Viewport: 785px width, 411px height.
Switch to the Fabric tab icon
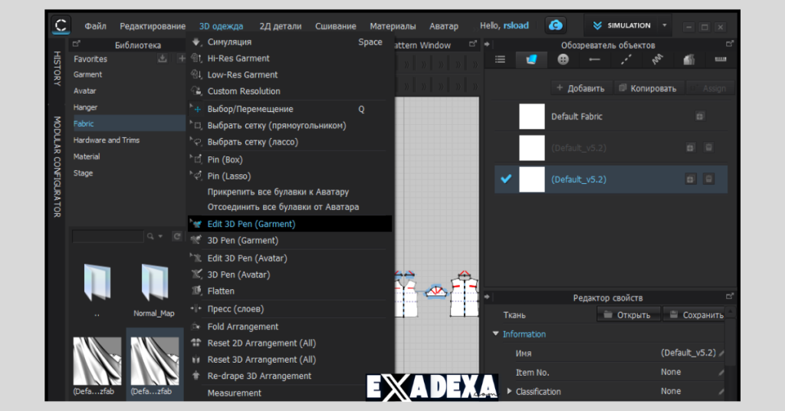tap(531, 59)
